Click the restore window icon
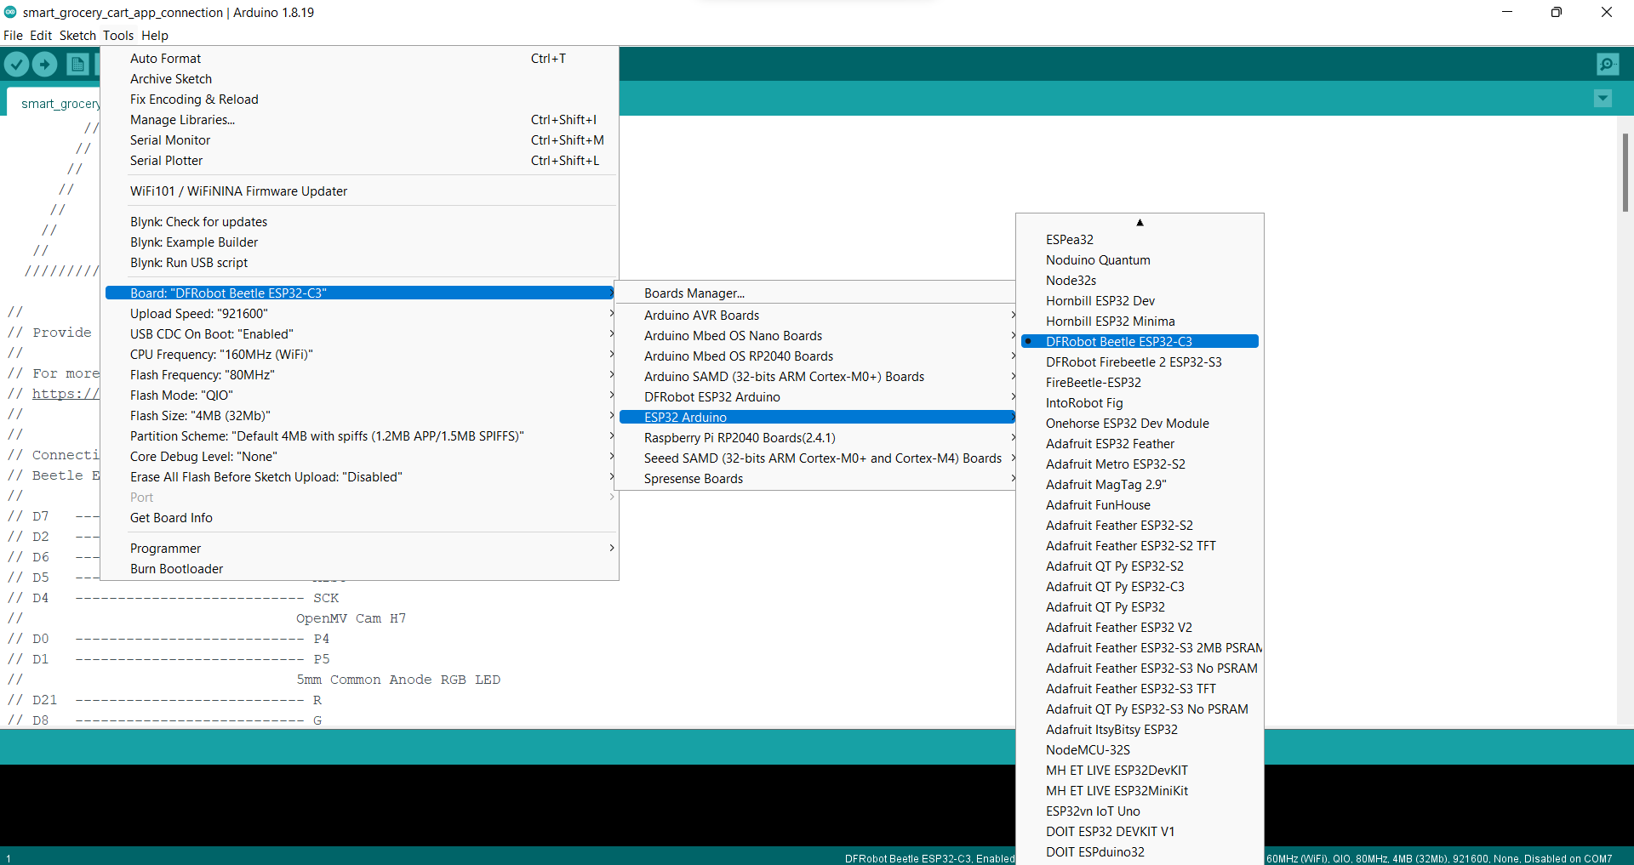Viewport: 1634px width, 865px height. coord(1556,12)
